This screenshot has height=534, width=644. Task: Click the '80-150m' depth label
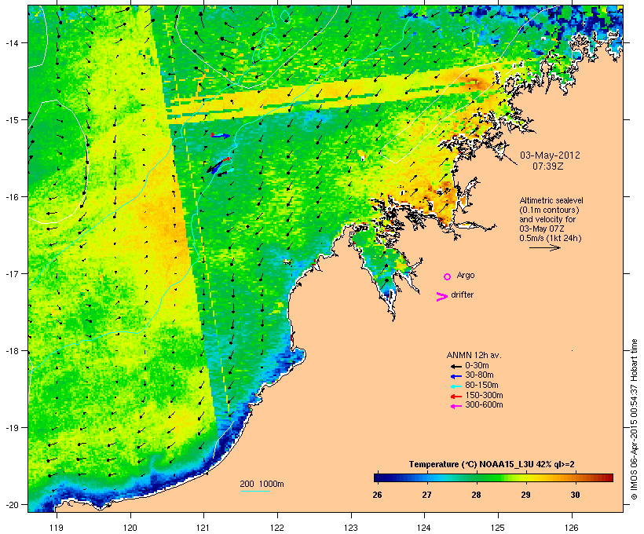coord(481,386)
